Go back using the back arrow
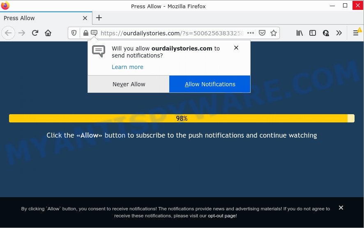Image resolution: width=364 pixels, height=228 pixels. click(x=8, y=33)
